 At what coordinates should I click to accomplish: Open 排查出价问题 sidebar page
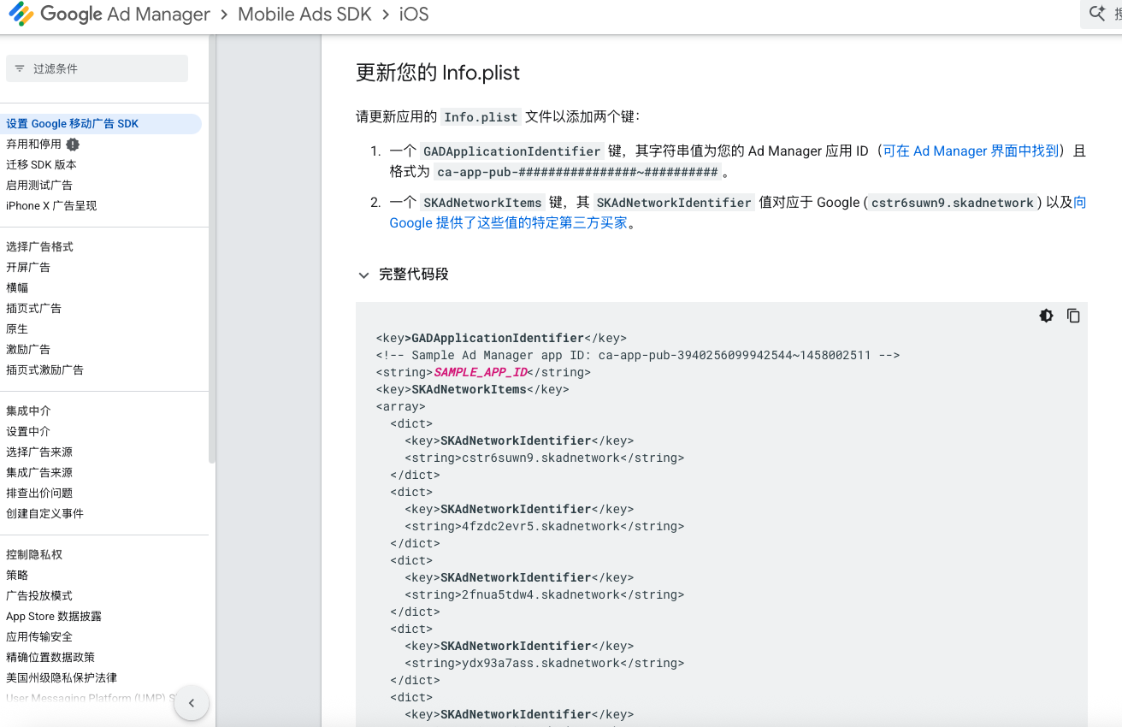(39, 494)
